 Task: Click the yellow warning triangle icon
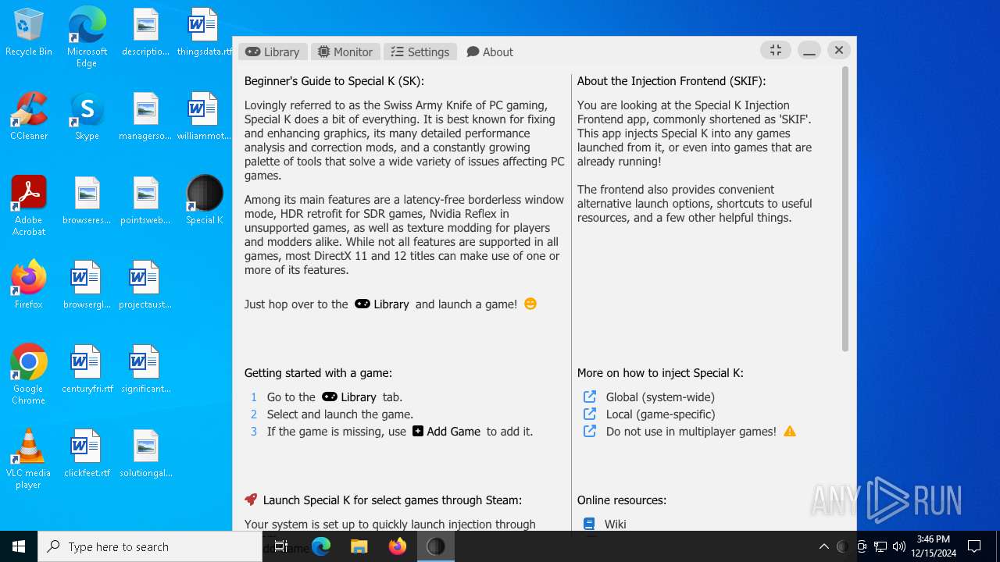click(x=790, y=432)
